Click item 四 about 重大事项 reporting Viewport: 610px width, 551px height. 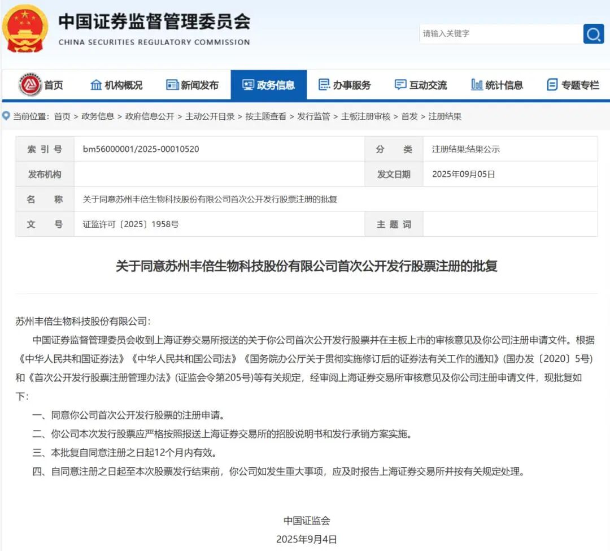click(x=278, y=472)
